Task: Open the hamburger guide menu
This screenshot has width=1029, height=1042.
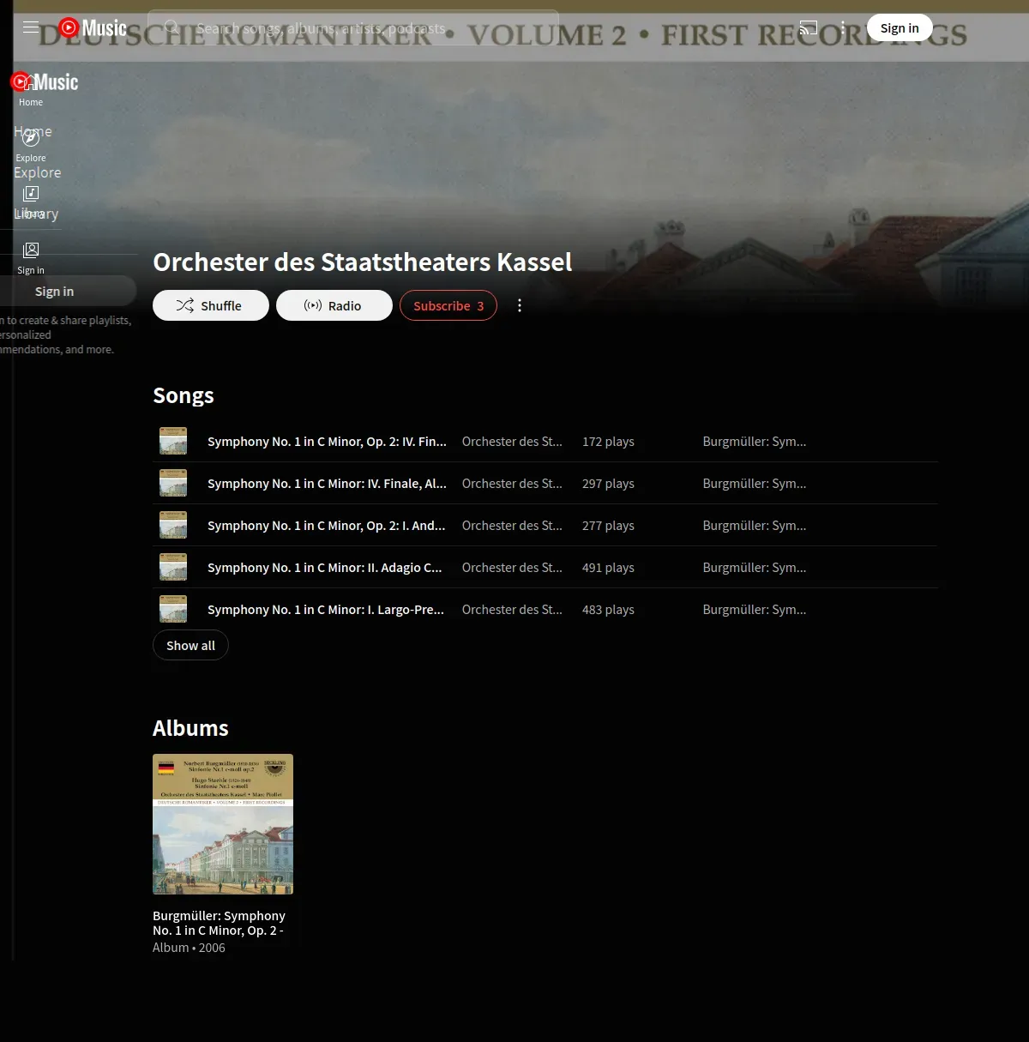Action: point(31,27)
